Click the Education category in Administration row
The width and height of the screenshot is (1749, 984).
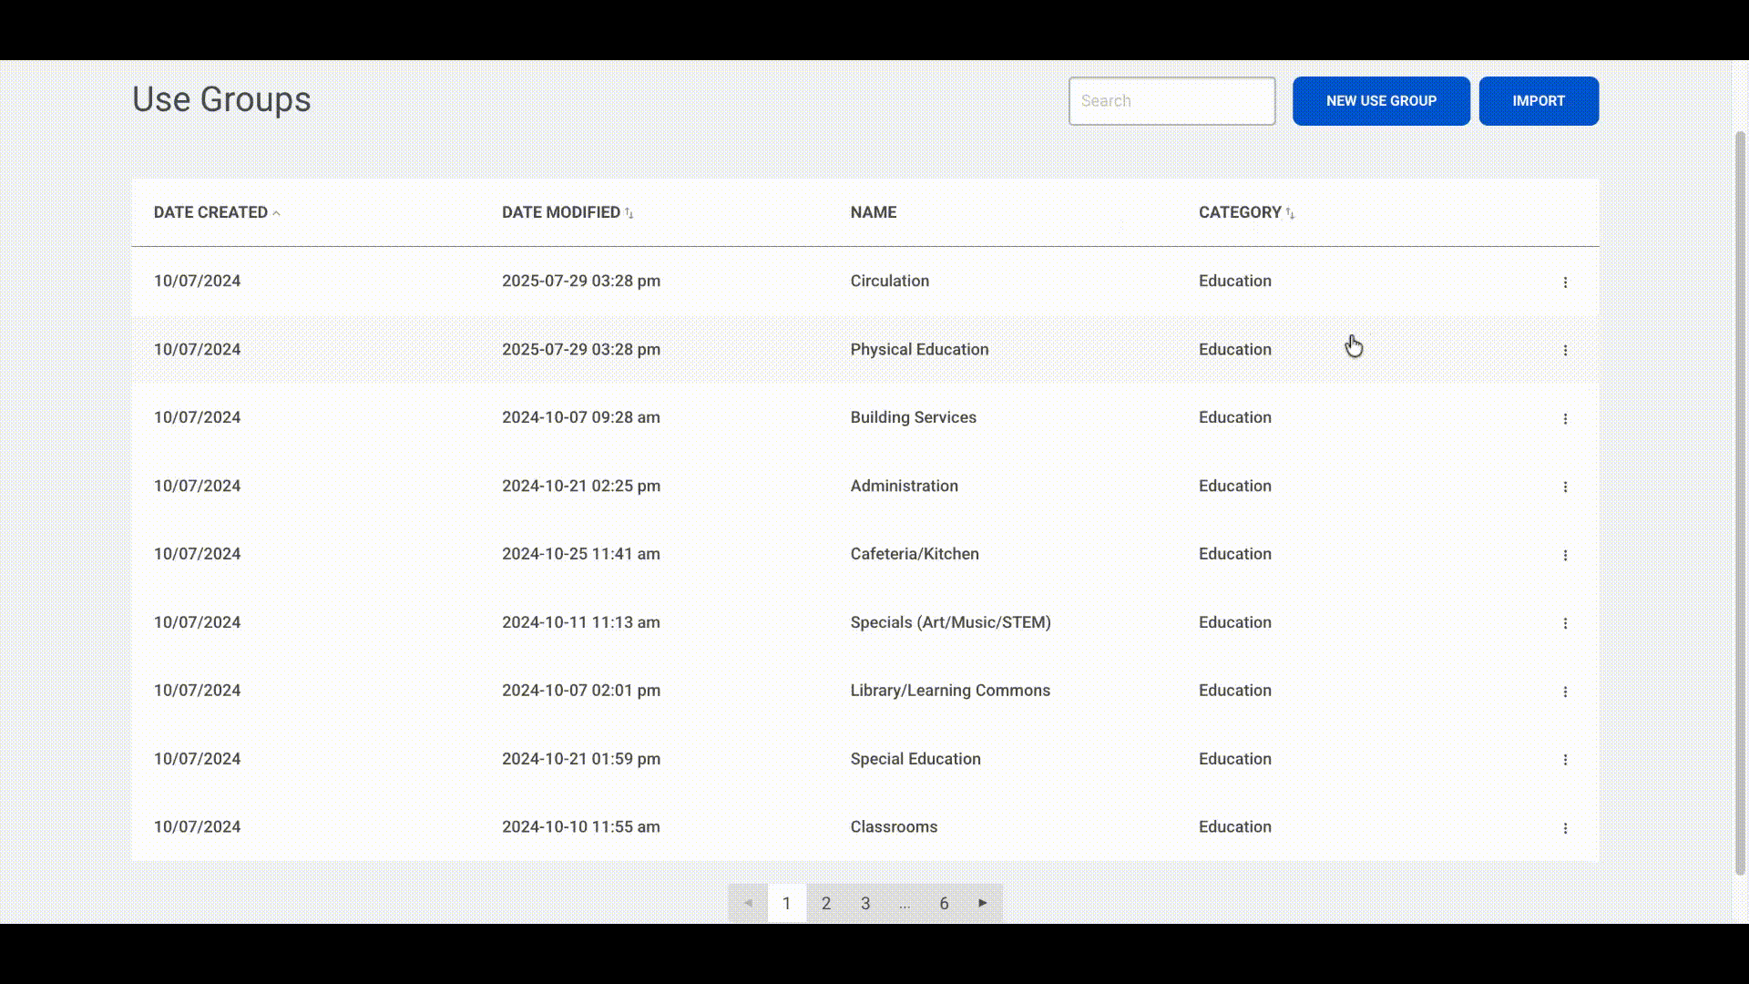point(1234,486)
